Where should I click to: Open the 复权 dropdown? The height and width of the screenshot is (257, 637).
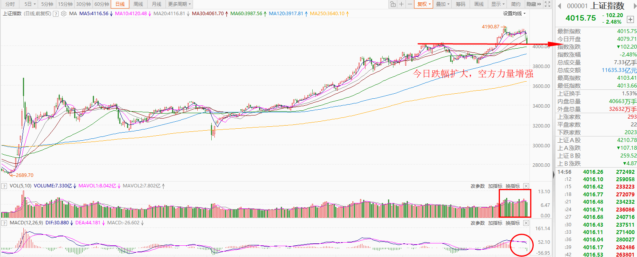(424, 4)
